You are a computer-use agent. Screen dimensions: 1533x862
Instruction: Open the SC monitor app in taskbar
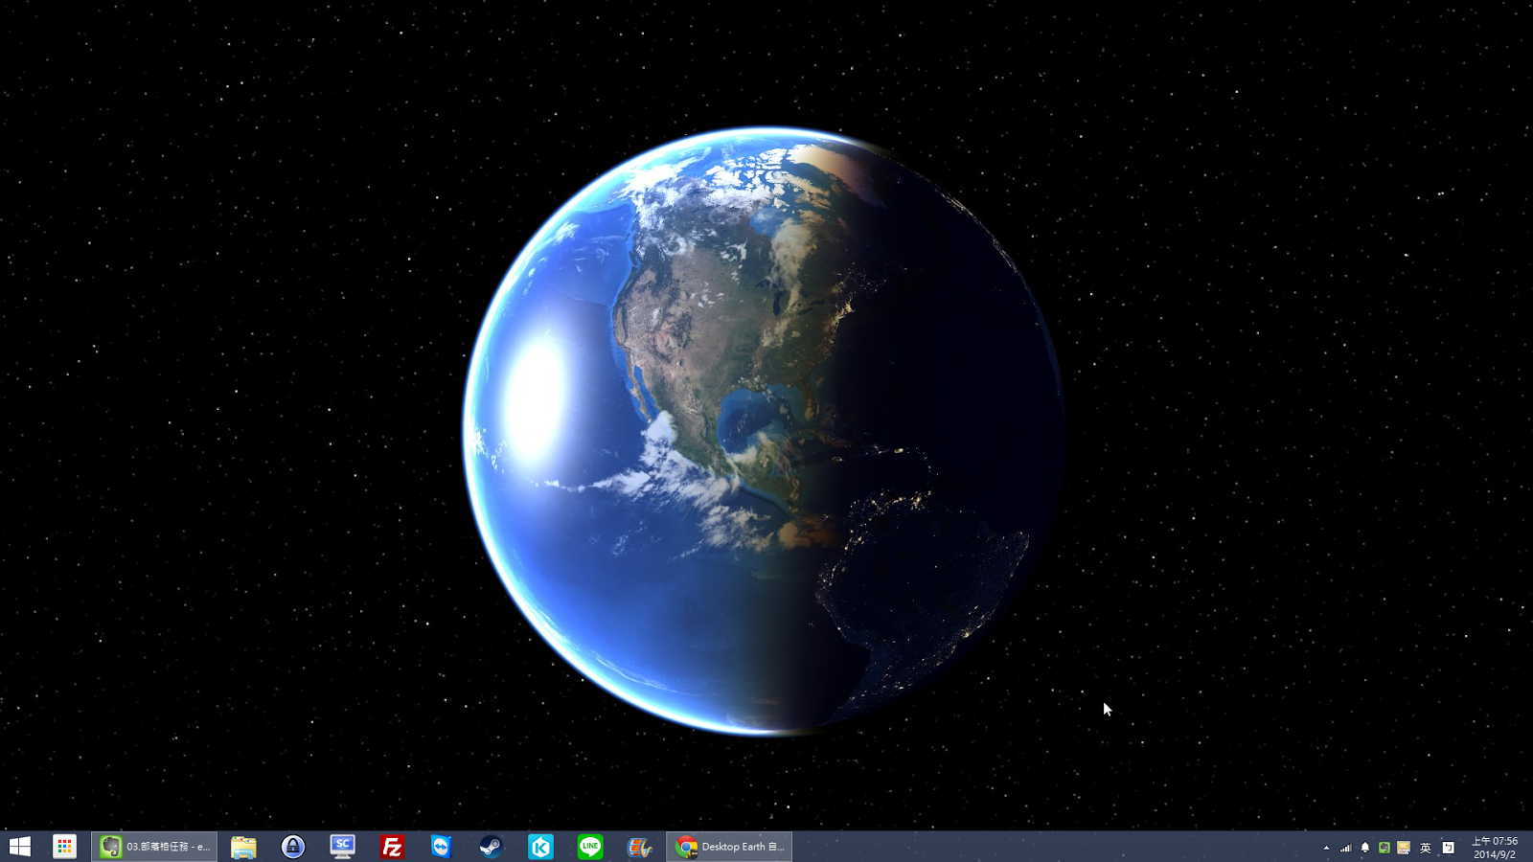pyautogui.click(x=342, y=847)
